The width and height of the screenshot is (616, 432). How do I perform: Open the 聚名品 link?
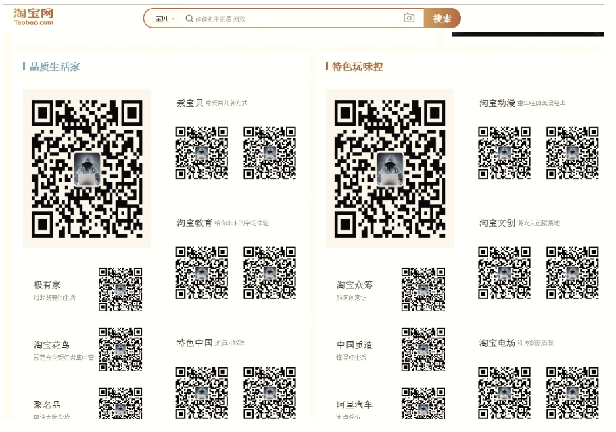click(47, 404)
